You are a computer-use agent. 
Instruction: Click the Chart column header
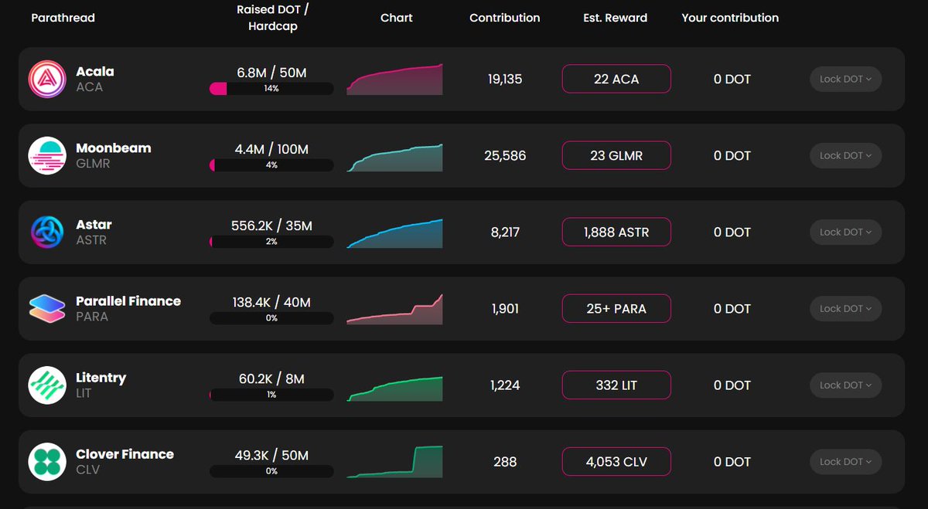[397, 18]
